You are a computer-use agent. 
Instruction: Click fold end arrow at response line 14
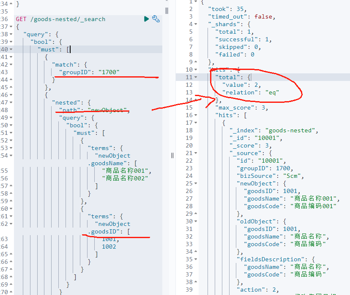click(x=196, y=100)
